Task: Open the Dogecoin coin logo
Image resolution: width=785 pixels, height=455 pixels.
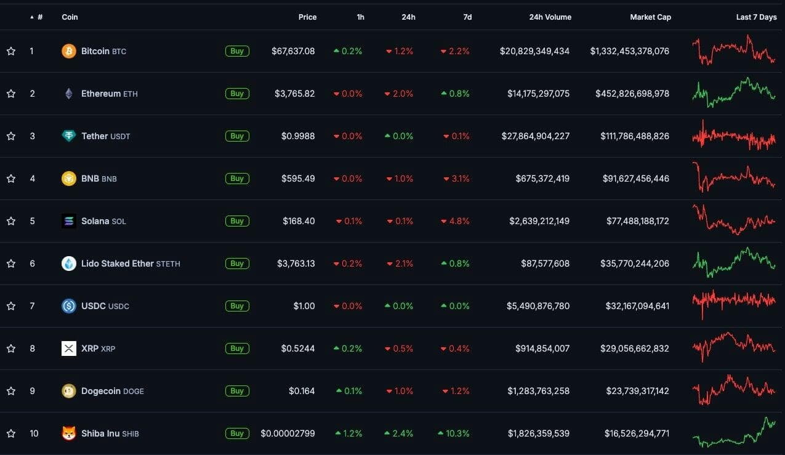Action: 69,391
